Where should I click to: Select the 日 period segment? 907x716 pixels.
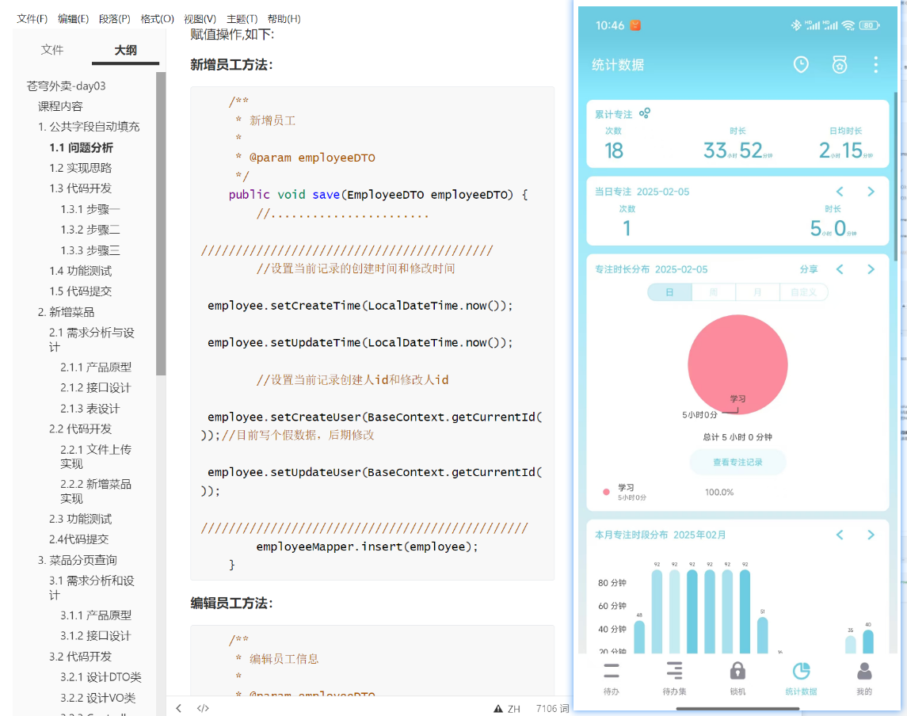click(670, 292)
